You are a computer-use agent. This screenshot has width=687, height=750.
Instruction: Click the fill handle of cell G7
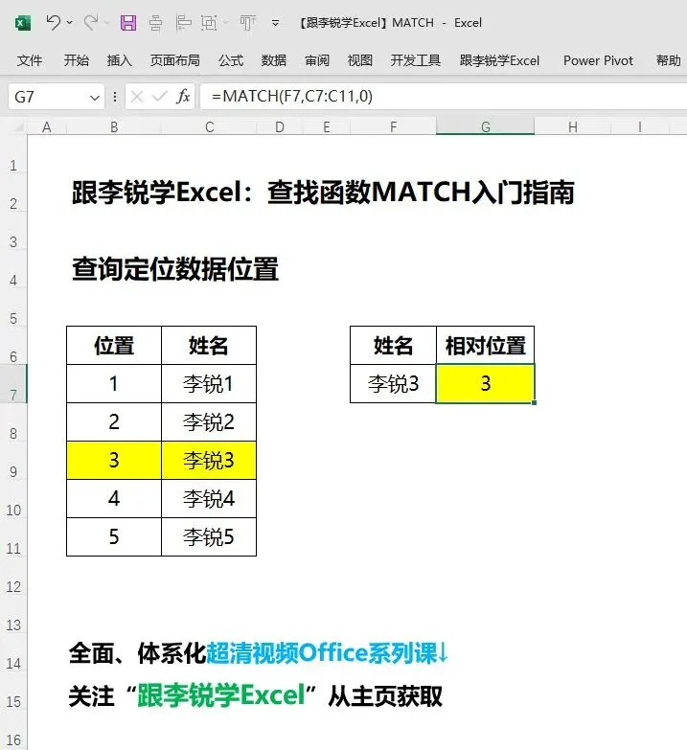point(534,402)
